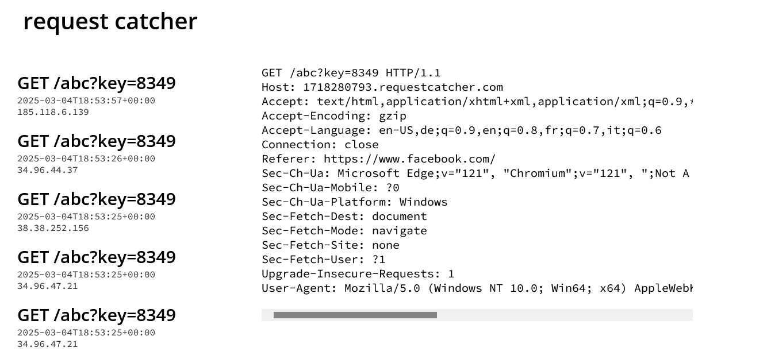Click the Sec-Fetch-Mode: navigate line

344,231
